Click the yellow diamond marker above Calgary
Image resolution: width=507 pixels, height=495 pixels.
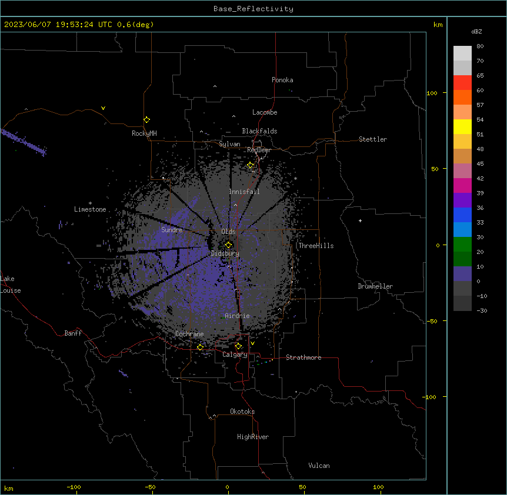pyautogui.click(x=238, y=346)
